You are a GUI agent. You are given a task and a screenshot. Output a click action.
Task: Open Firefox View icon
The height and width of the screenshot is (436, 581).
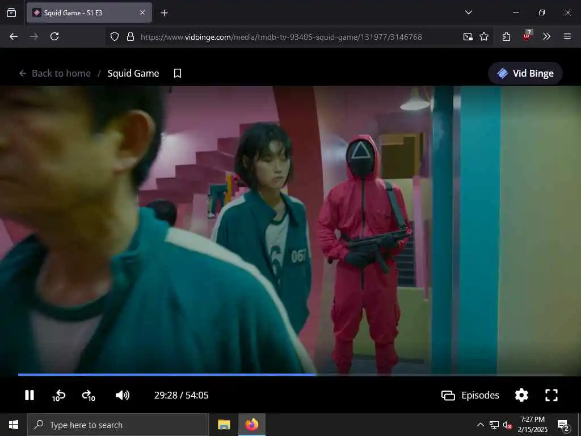click(x=11, y=13)
